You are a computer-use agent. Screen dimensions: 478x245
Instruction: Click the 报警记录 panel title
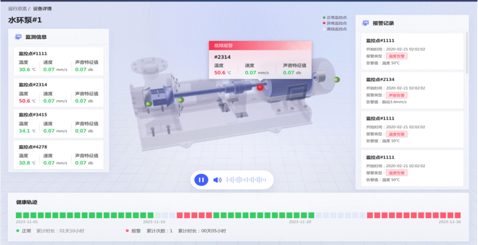pos(383,23)
